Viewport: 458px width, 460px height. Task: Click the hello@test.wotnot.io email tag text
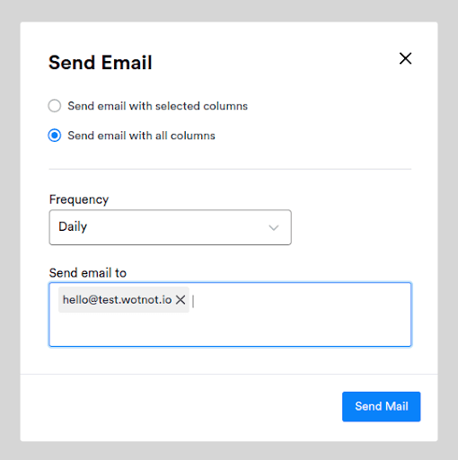click(117, 299)
